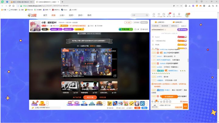
Task: Click the start streaming camera icon
Action: click(x=164, y=15)
